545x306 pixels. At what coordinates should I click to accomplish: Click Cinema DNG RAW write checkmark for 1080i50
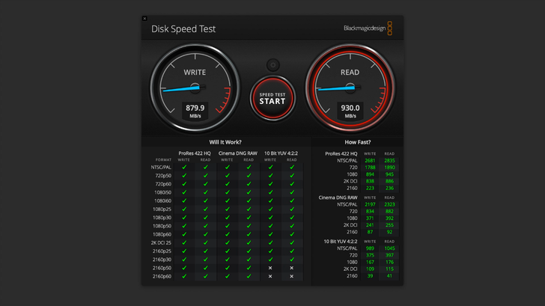(228, 192)
